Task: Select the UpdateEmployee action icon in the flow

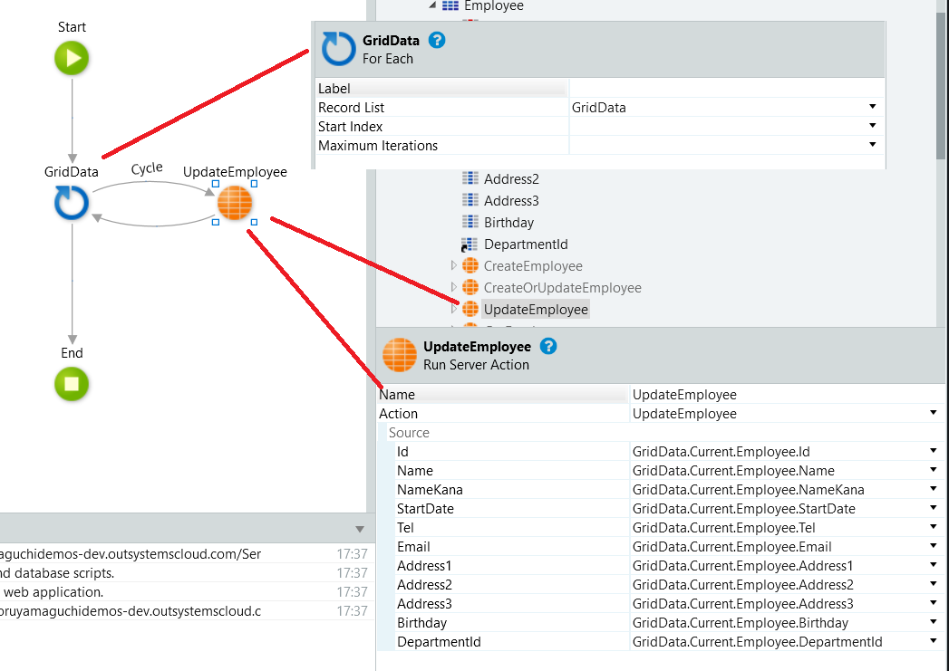Action: (235, 203)
